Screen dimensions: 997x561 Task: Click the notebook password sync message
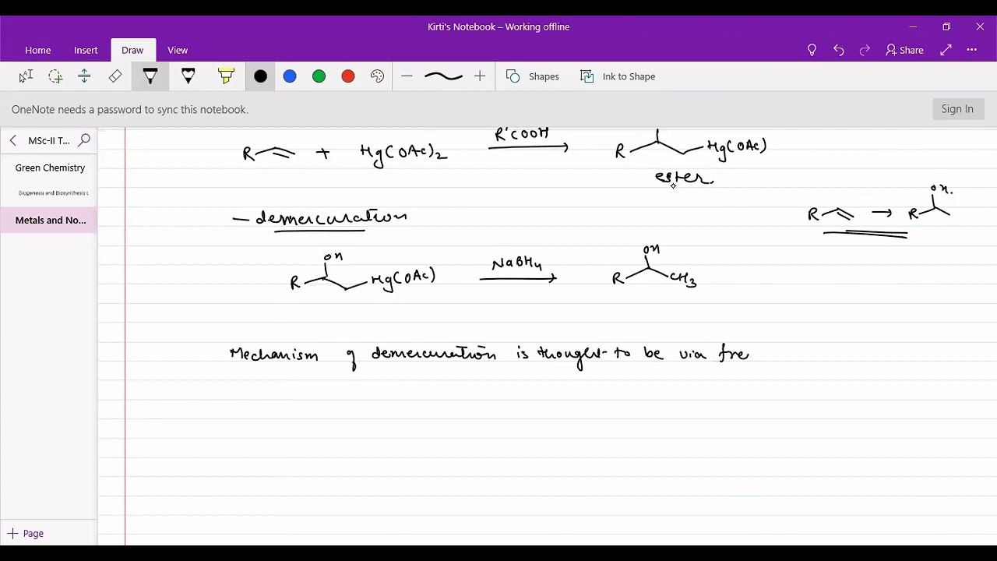pyautogui.click(x=130, y=110)
